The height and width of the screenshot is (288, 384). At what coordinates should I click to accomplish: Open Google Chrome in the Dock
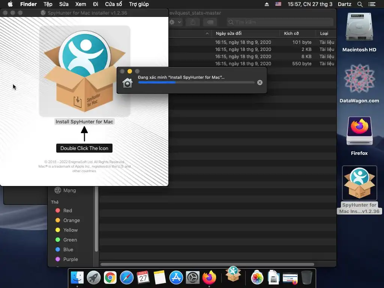coord(110,278)
